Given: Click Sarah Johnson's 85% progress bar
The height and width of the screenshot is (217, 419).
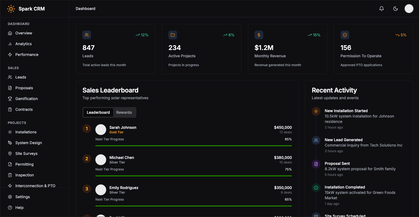Looking at the screenshot, I should [193, 146].
